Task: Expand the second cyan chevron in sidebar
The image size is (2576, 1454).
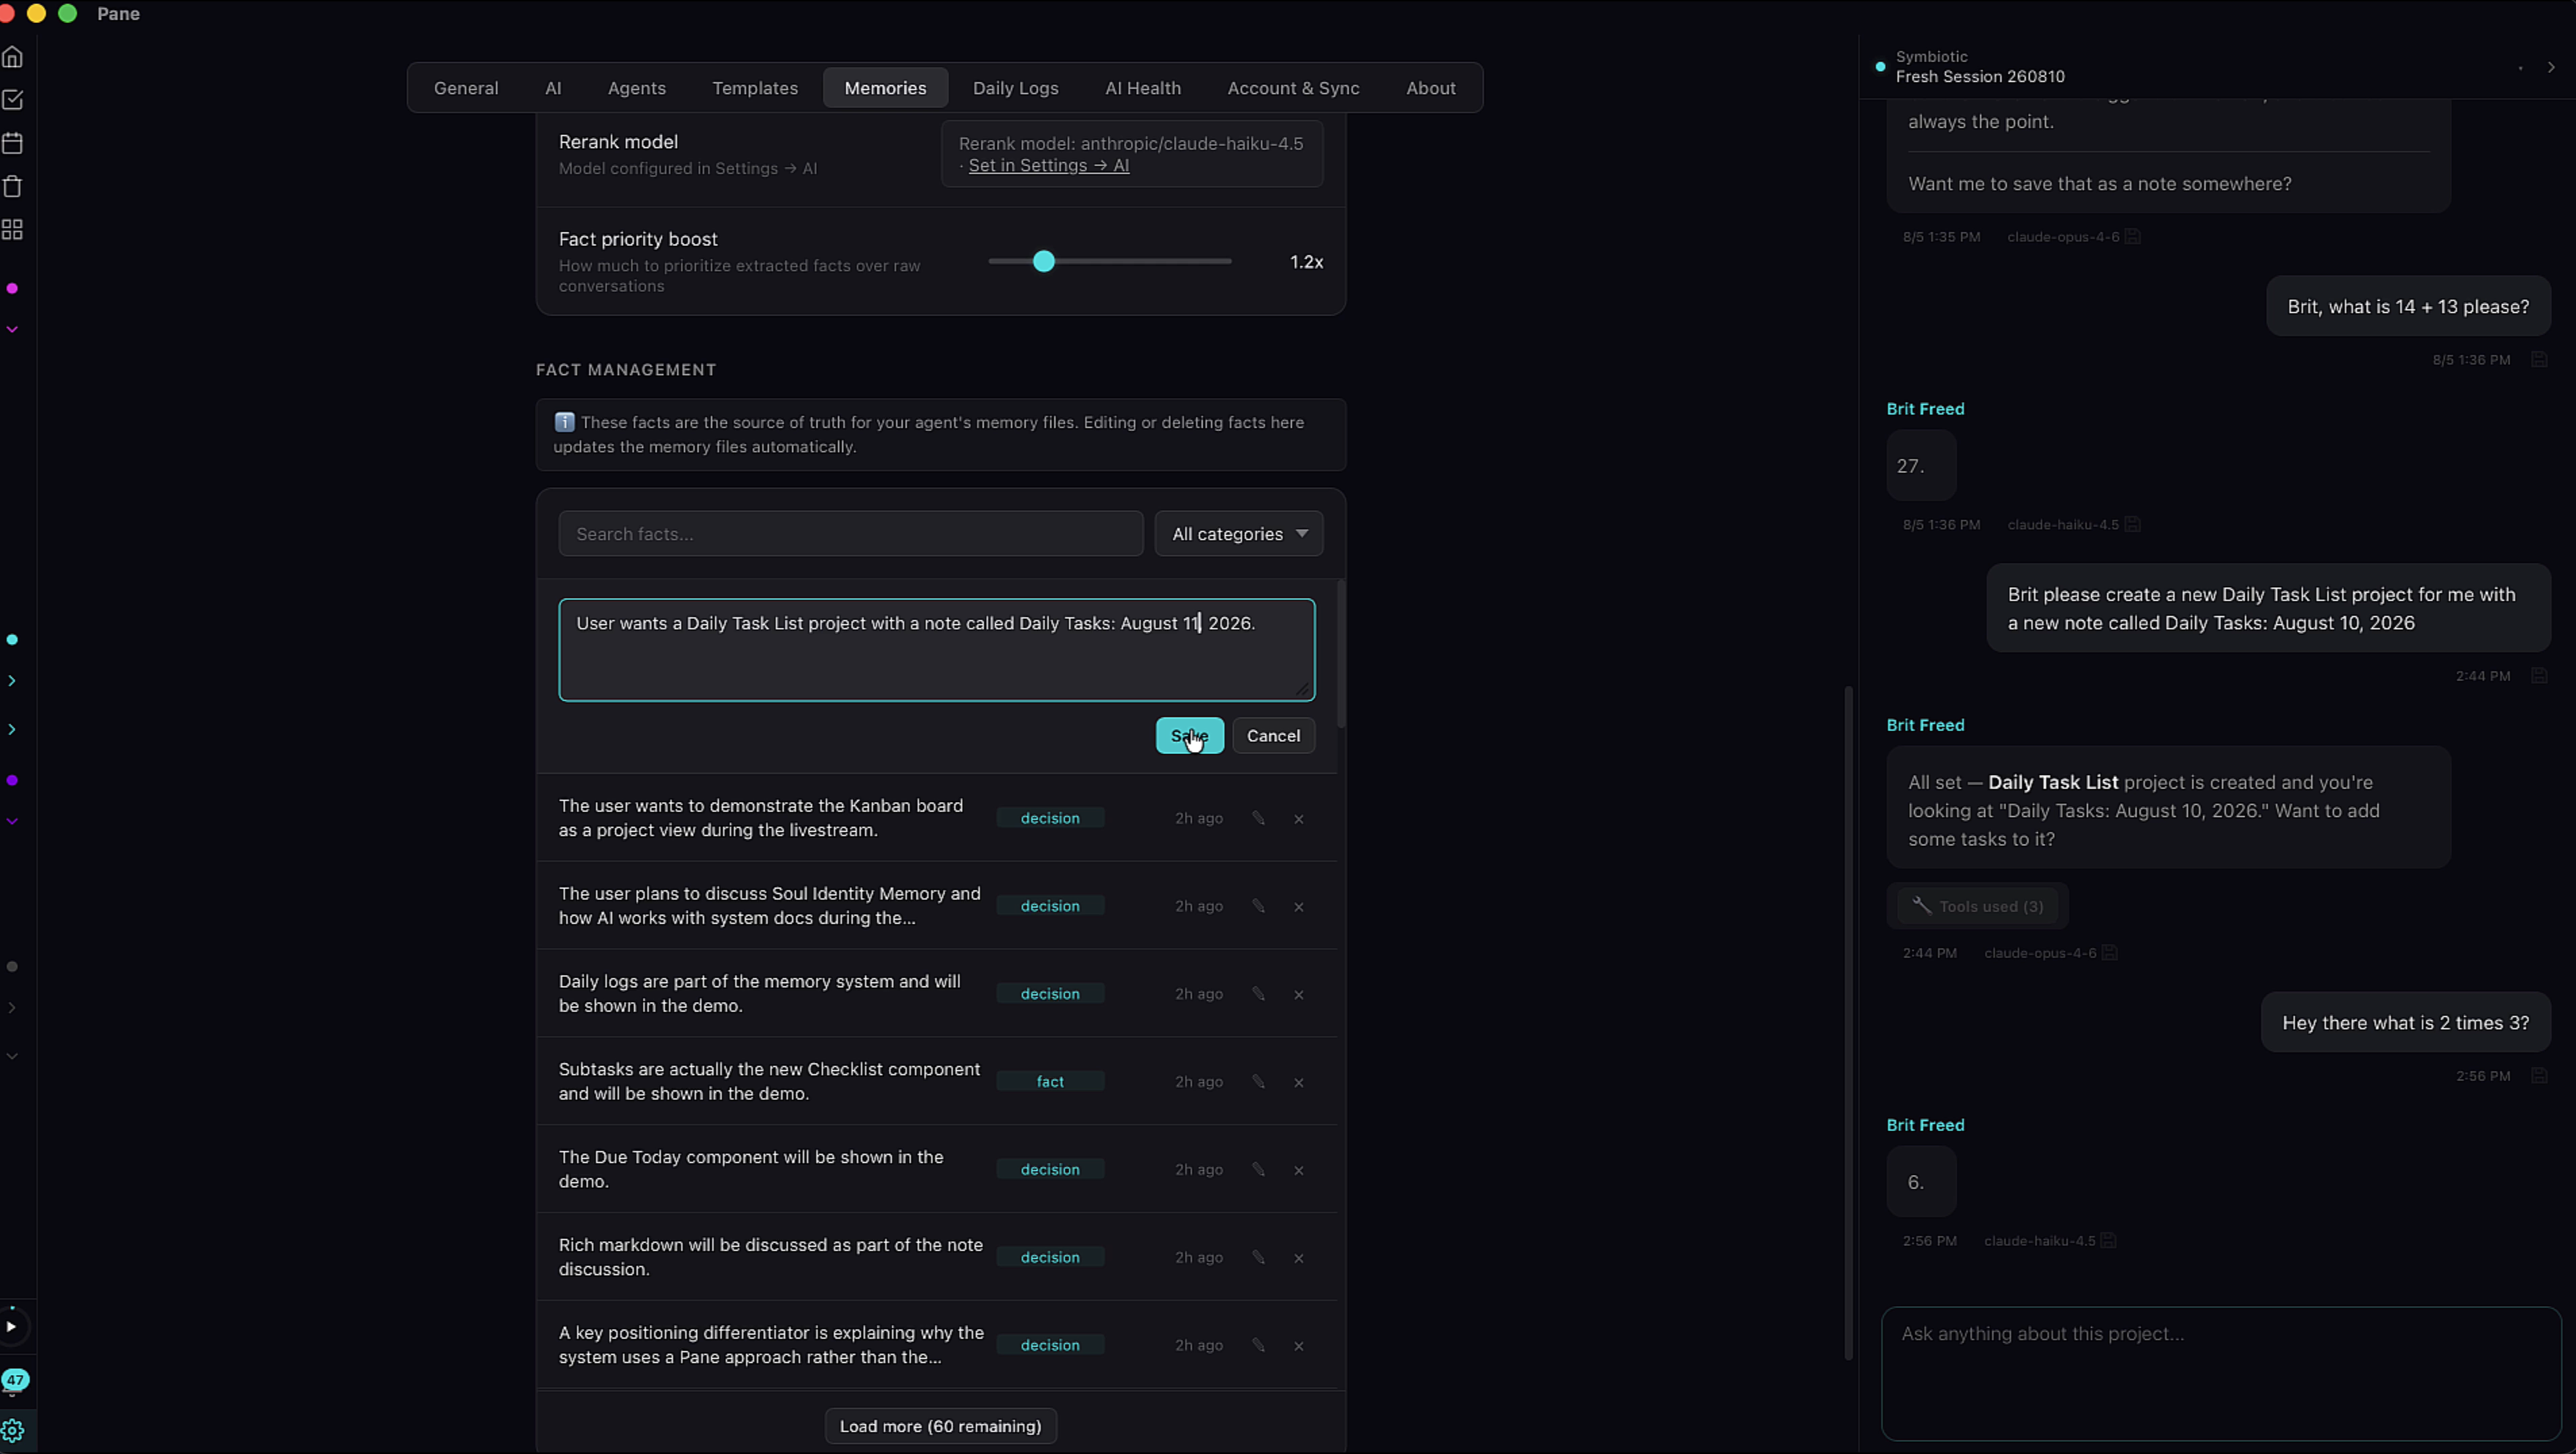Action: click(x=12, y=730)
